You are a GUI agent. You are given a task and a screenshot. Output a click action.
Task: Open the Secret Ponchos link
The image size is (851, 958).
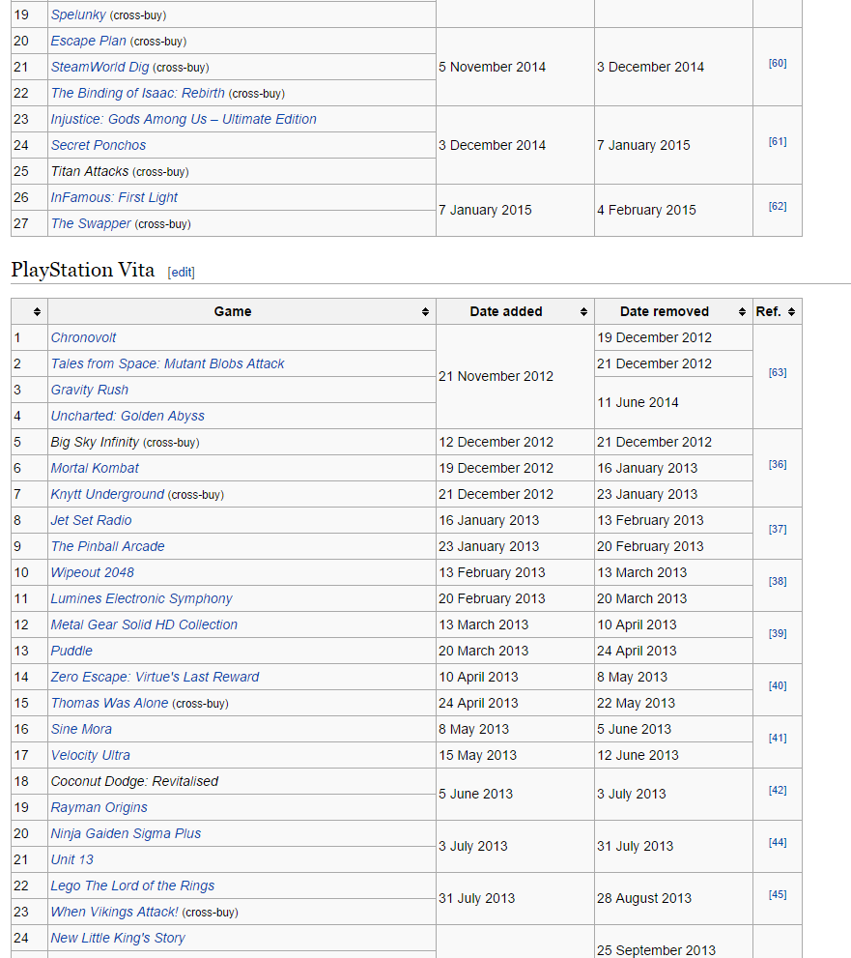[99, 145]
